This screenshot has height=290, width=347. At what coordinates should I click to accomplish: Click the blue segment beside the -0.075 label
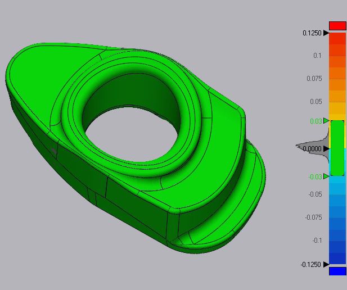click(337, 217)
